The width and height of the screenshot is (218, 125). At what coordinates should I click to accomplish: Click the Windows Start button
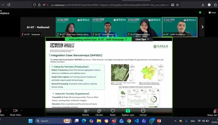pyautogui.click(x=31, y=121)
